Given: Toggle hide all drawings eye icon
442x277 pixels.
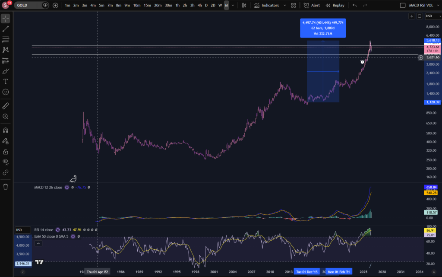Looking at the screenshot, I should tap(6, 162).
